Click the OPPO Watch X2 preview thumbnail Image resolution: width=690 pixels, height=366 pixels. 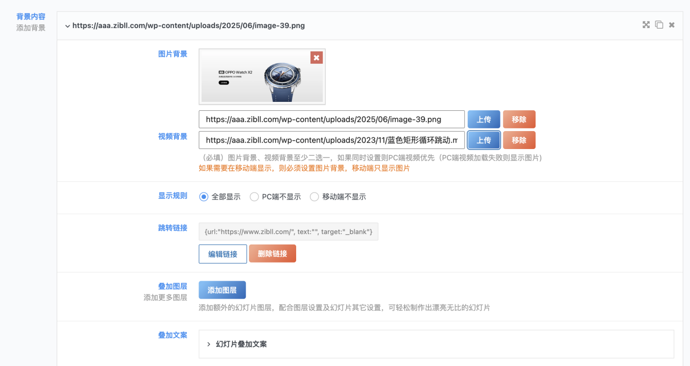[262, 77]
